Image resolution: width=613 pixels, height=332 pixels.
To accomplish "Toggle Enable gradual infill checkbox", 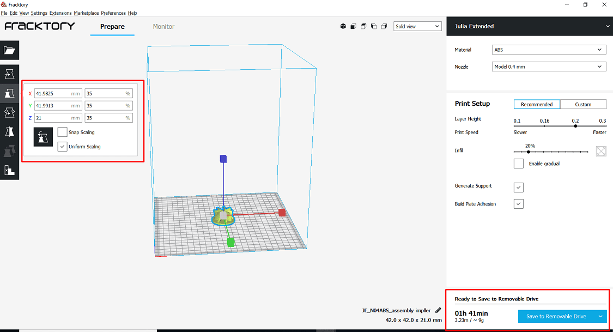I will pyautogui.click(x=518, y=164).
